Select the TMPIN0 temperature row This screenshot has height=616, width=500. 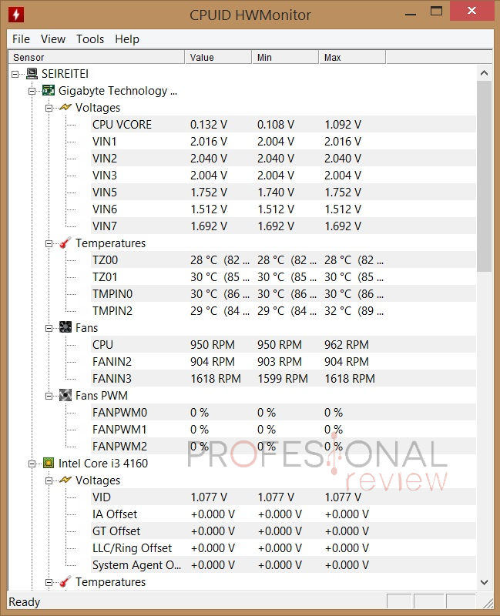[283, 293]
